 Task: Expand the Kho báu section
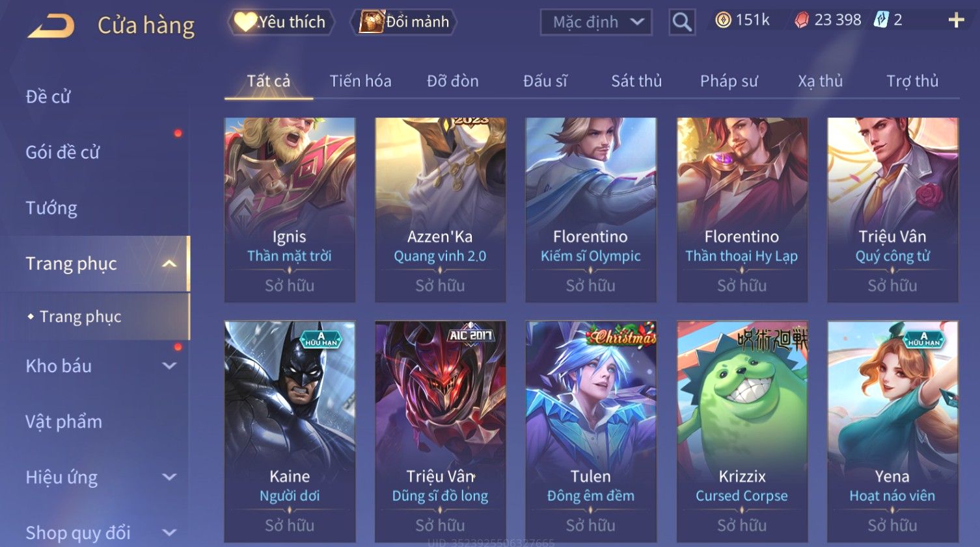[x=169, y=366]
